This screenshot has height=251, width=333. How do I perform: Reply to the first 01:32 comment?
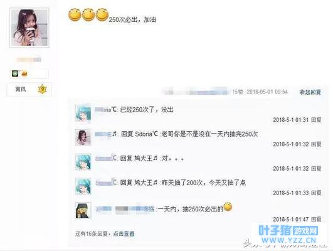(x=316, y=144)
